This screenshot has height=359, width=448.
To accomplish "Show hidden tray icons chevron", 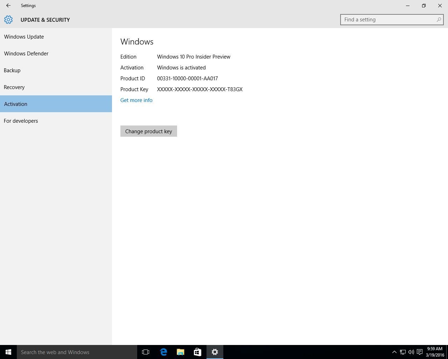I will [x=394, y=352].
